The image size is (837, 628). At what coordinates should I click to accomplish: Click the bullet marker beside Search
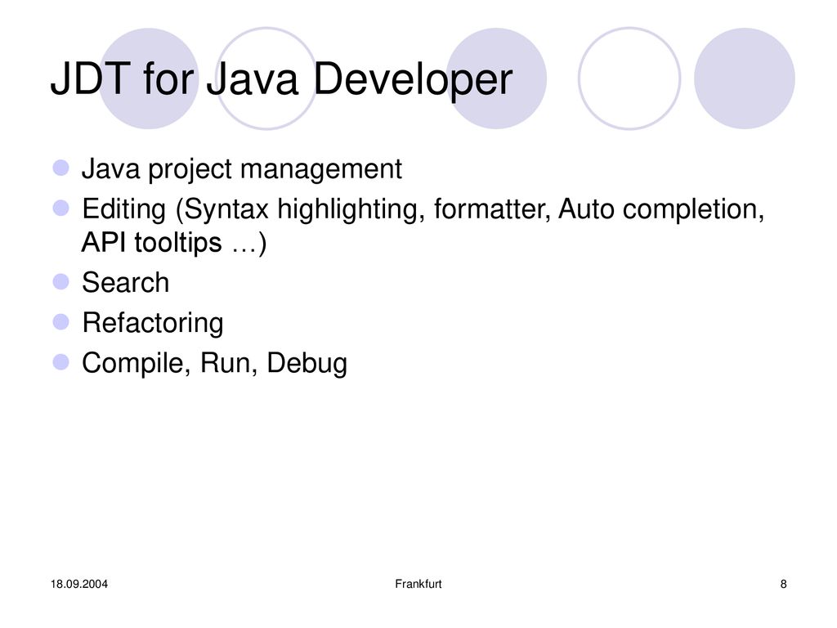[x=61, y=282]
